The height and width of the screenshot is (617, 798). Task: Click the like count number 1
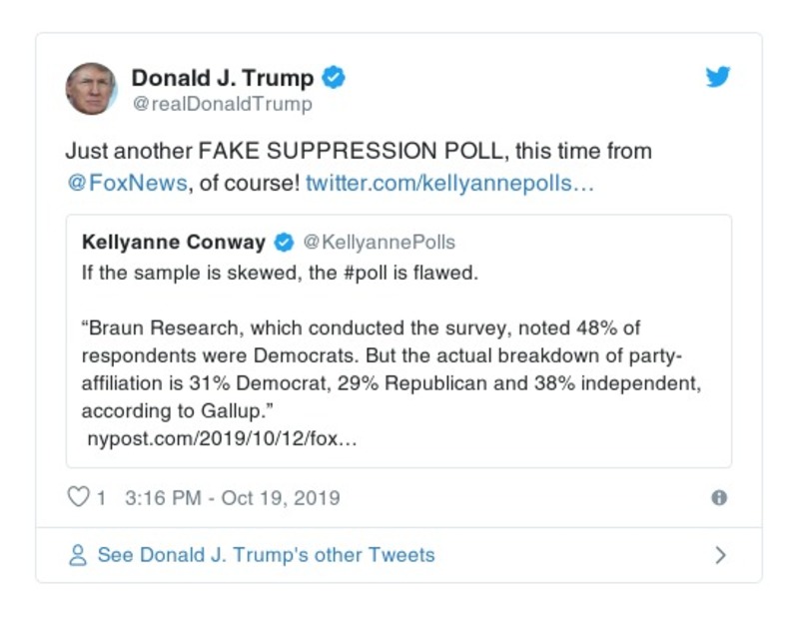click(101, 498)
